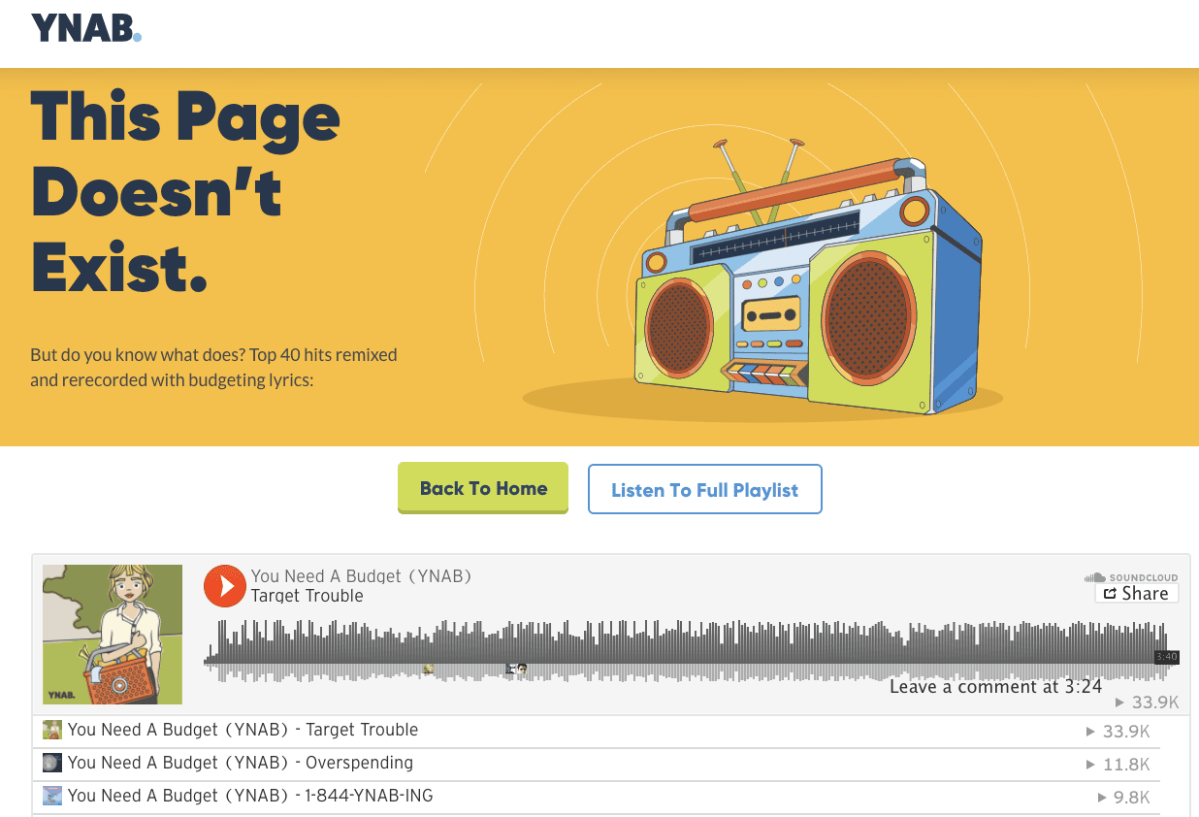Select the Target Trouble row in the track list
Image resolution: width=1199 pixels, height=817 pixels.
pos(597,731)
